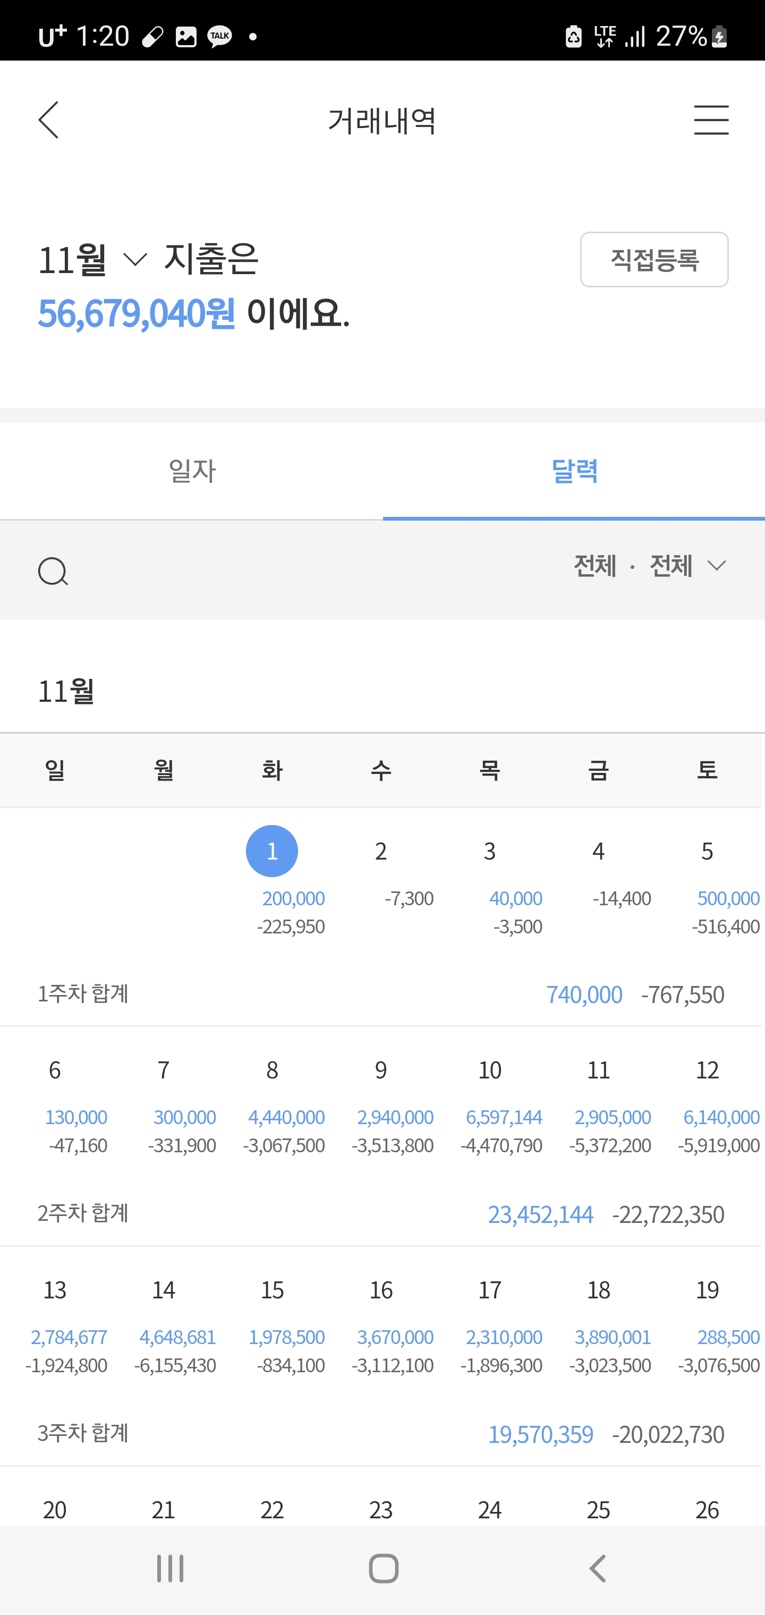Select day 10 on the calendar
This screenshot has width=765, height=1615.
pos(490,1103)
